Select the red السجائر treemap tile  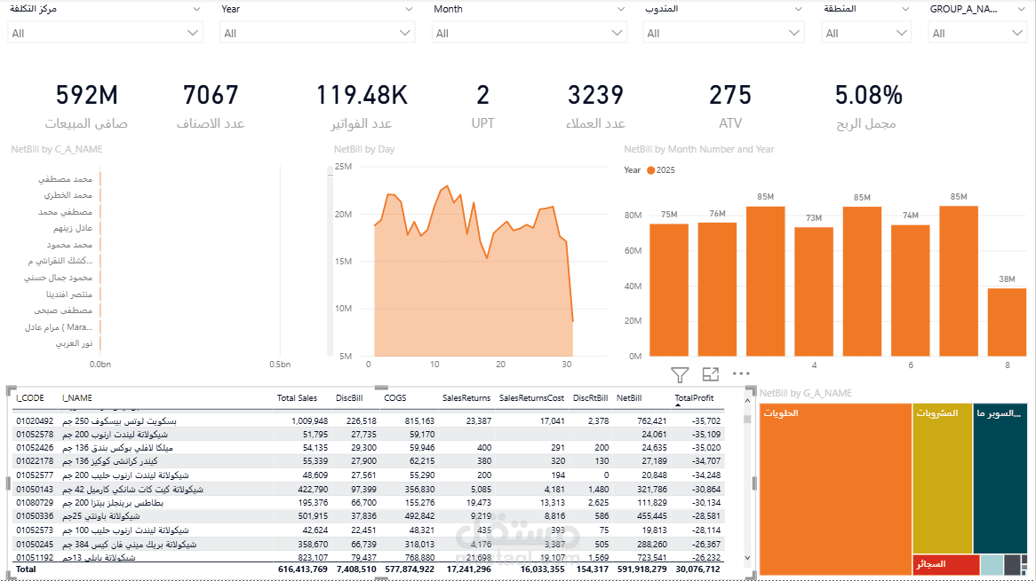945,564
